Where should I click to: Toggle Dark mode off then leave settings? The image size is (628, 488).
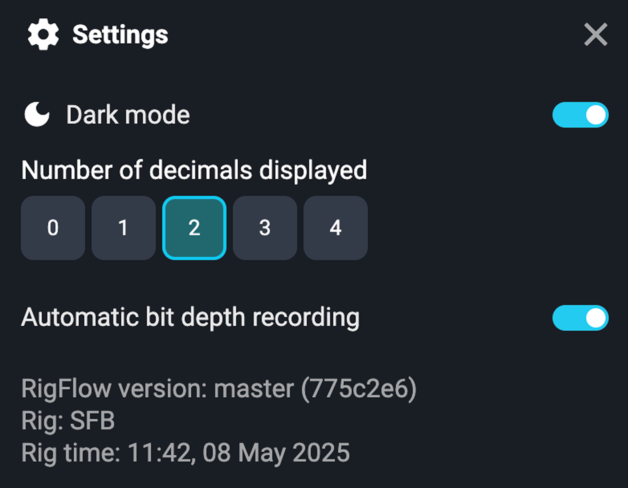[x=579, y=114]
